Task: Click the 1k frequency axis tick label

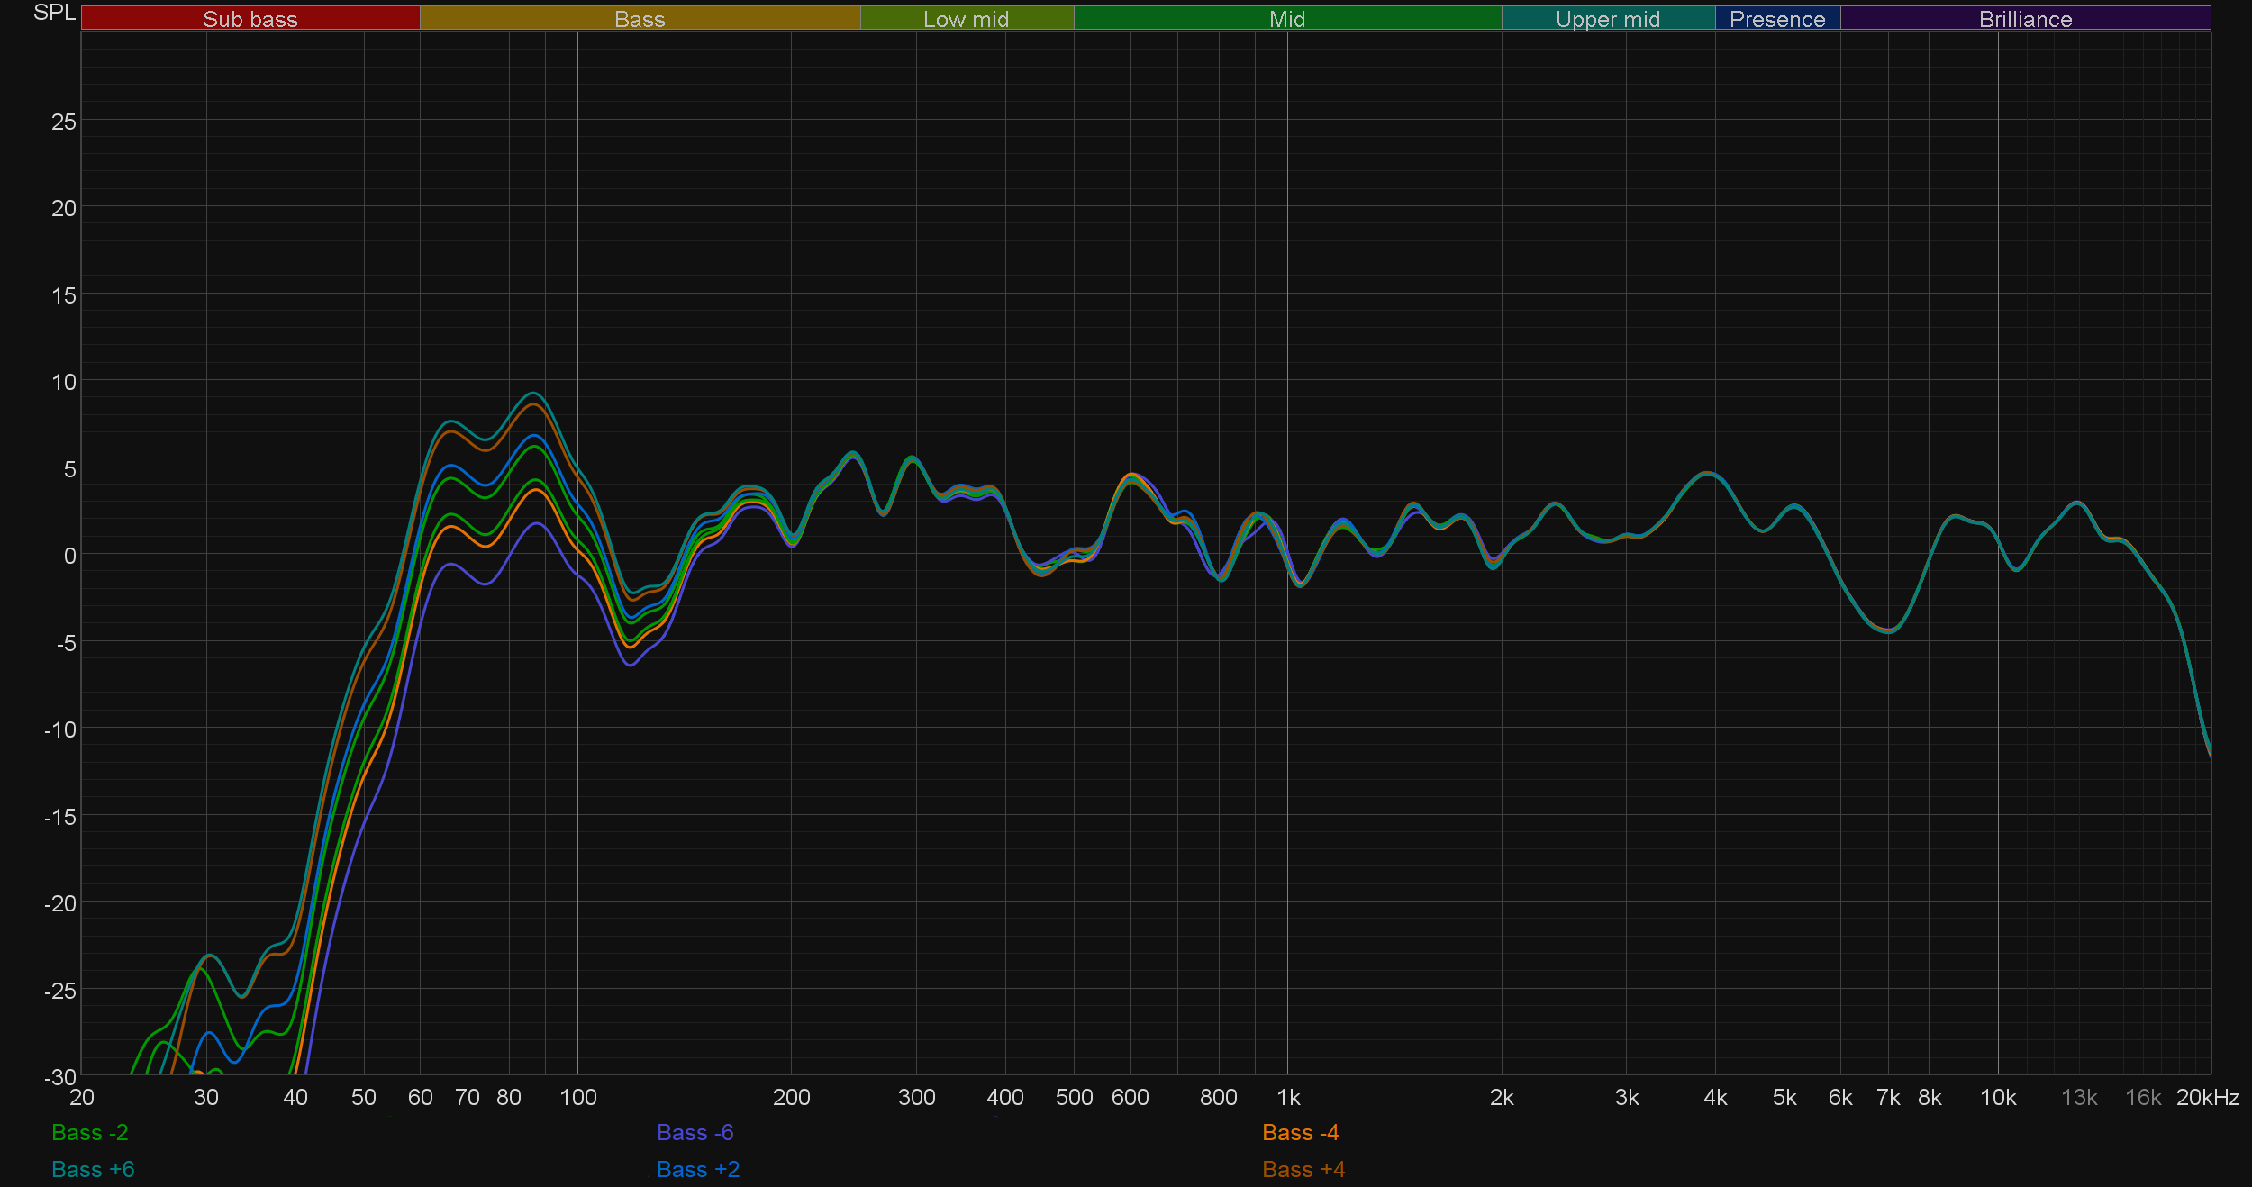Action: (x=1288, y=1097)
